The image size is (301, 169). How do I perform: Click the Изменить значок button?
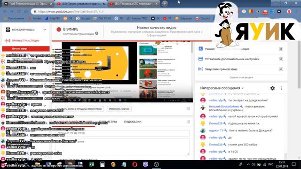[119, 109]
